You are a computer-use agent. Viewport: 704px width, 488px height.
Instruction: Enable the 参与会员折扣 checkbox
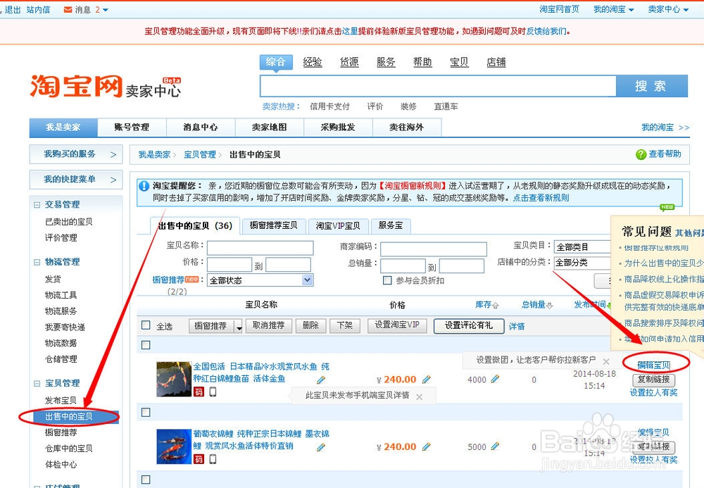click(386, 280)
